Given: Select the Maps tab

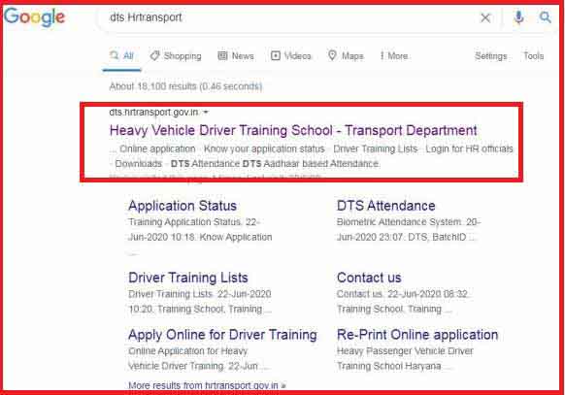Looking at the screenshot, I should tap(346, 56).
